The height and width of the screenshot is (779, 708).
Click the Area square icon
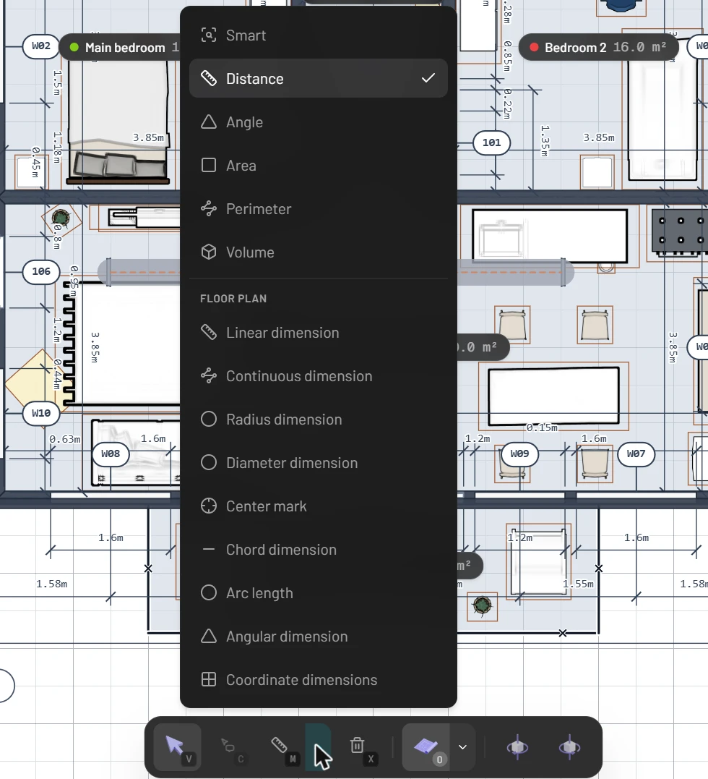(209, 166)
